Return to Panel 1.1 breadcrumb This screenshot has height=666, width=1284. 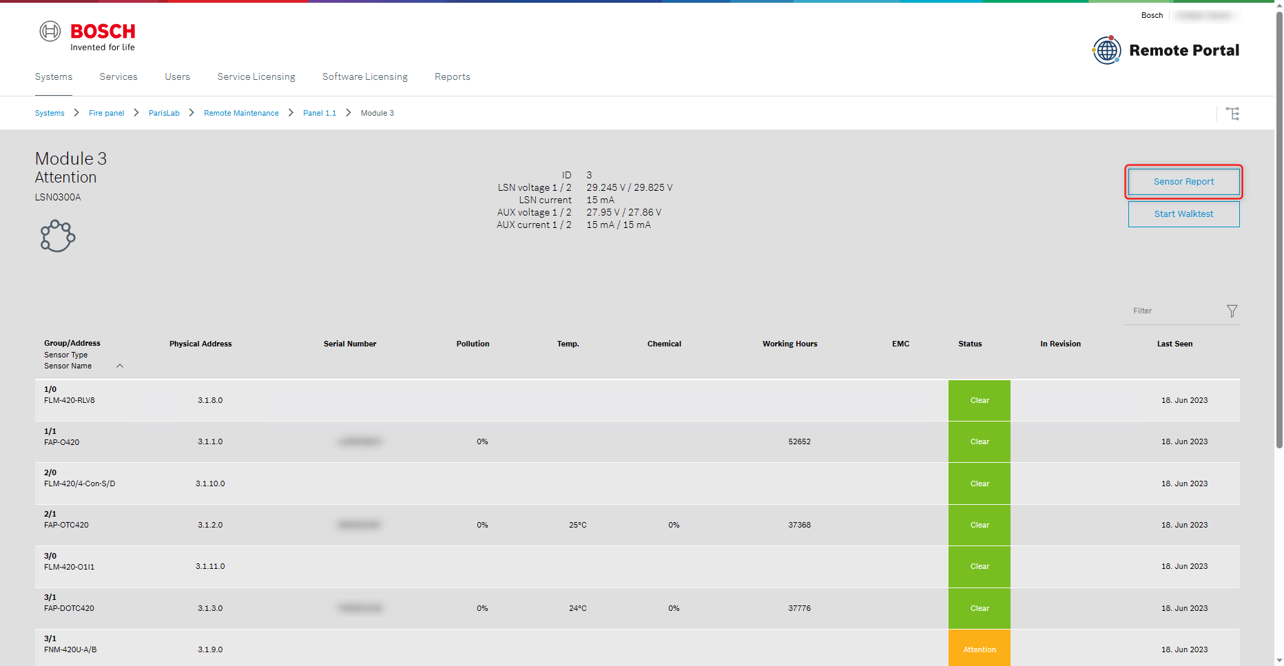(x=320, y=114)
